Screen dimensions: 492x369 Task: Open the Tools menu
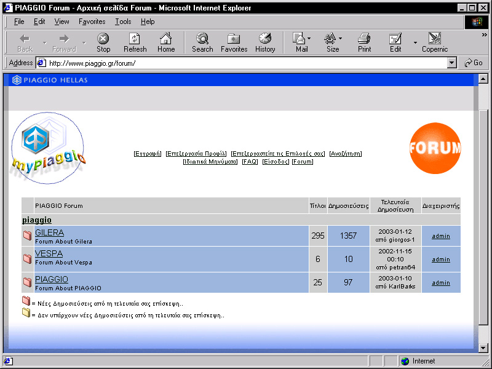[123, 22]
